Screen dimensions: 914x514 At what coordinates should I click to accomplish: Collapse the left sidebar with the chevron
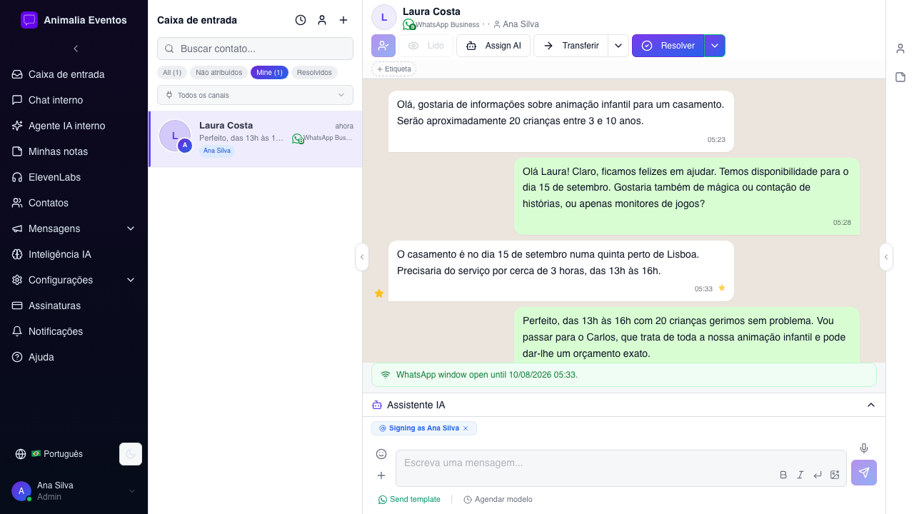[x=76, y=49]
